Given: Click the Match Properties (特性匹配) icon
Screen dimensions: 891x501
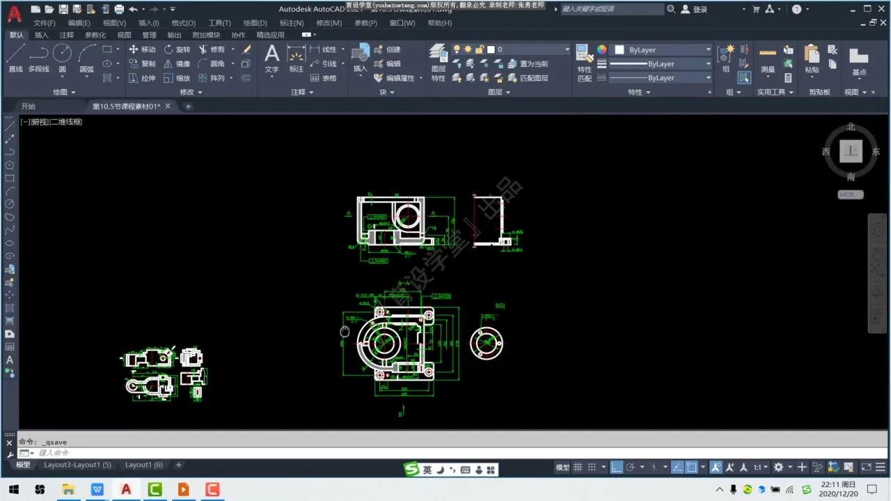Looking at the screenshot, I should pos(584,63).
